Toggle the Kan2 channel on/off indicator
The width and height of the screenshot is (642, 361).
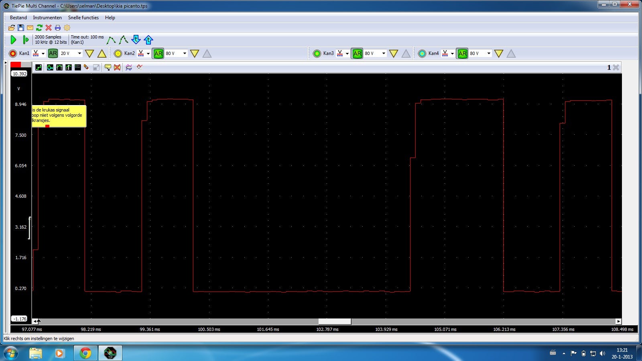[x=118, y=53]
